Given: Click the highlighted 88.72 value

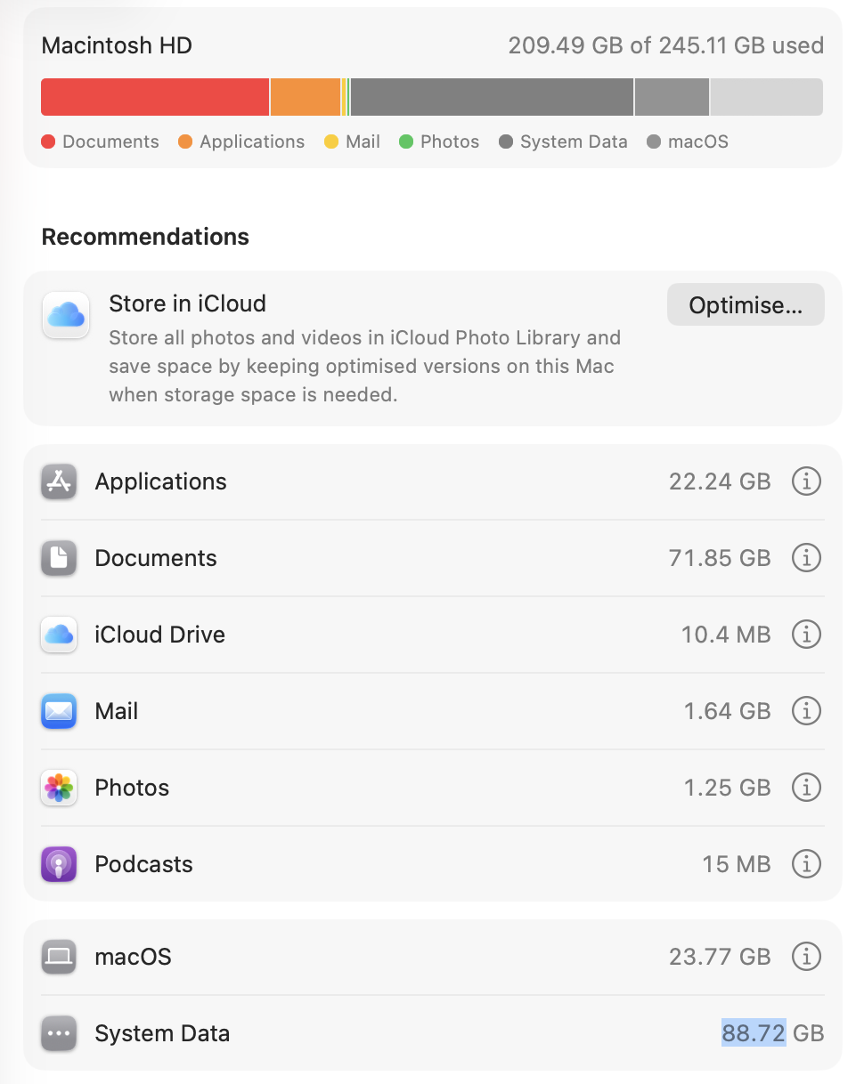Looking at the screenshot, I should 754,1033.
